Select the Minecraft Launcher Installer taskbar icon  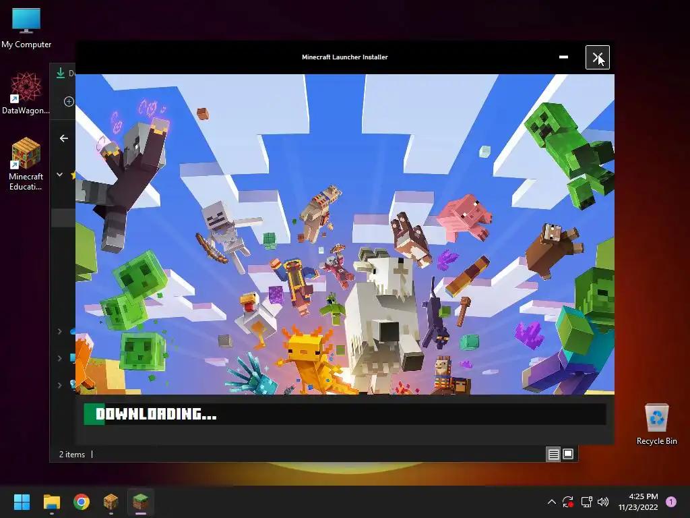click(x=141, y=502)
